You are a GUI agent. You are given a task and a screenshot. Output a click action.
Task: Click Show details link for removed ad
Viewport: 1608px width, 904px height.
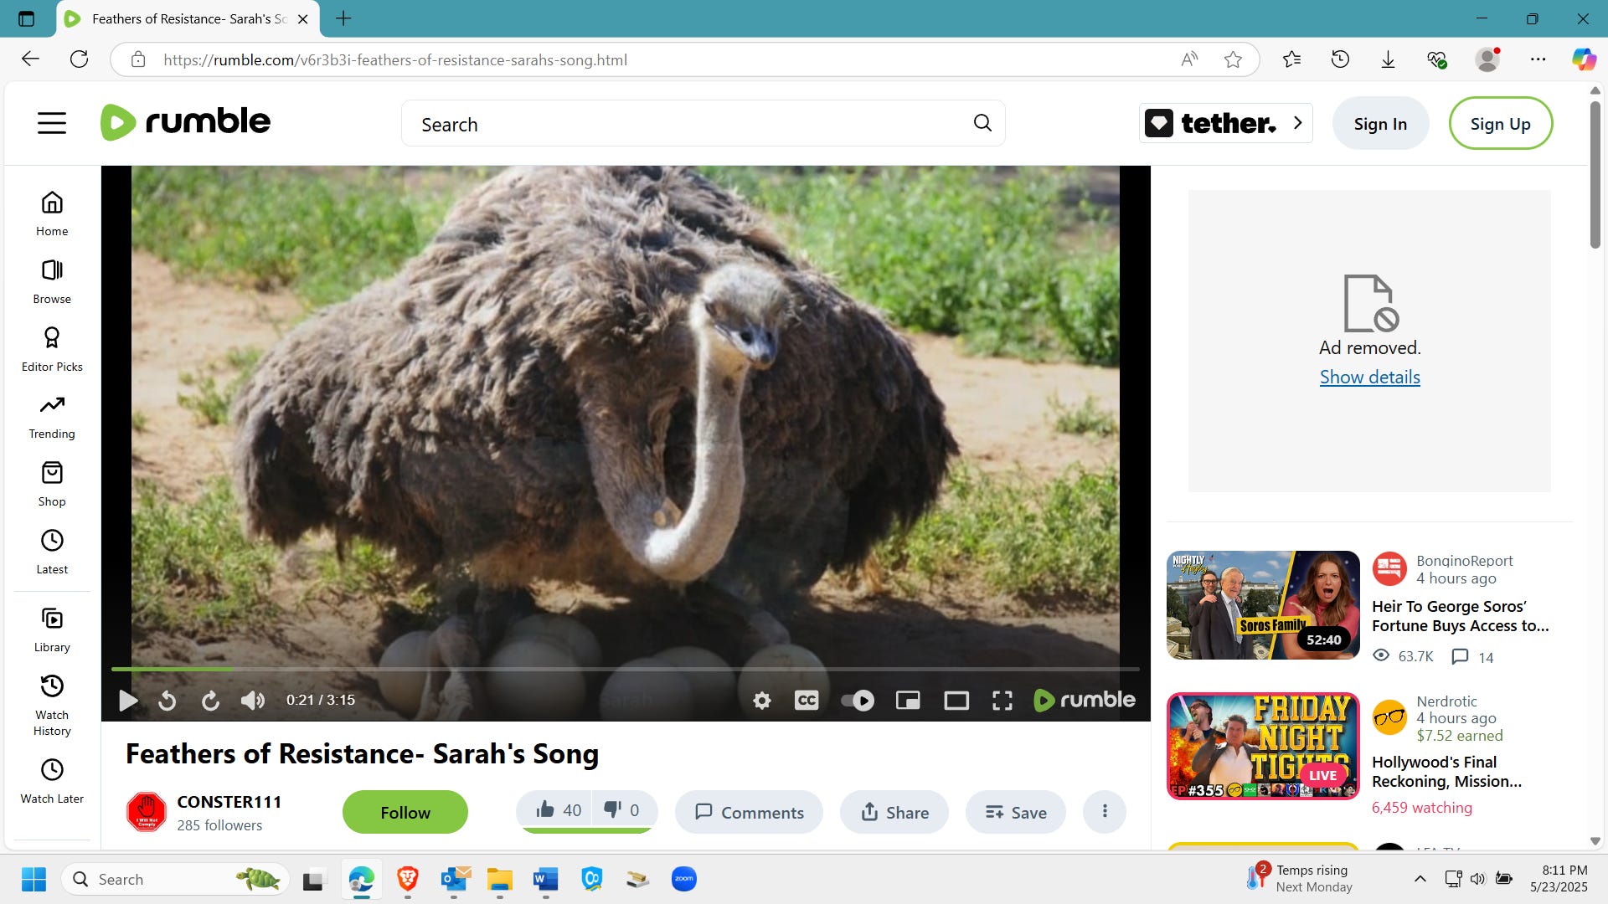pos(1369,378)
